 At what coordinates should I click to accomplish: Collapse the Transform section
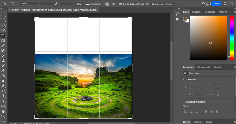pyautogui.click(x=184, y=79)
